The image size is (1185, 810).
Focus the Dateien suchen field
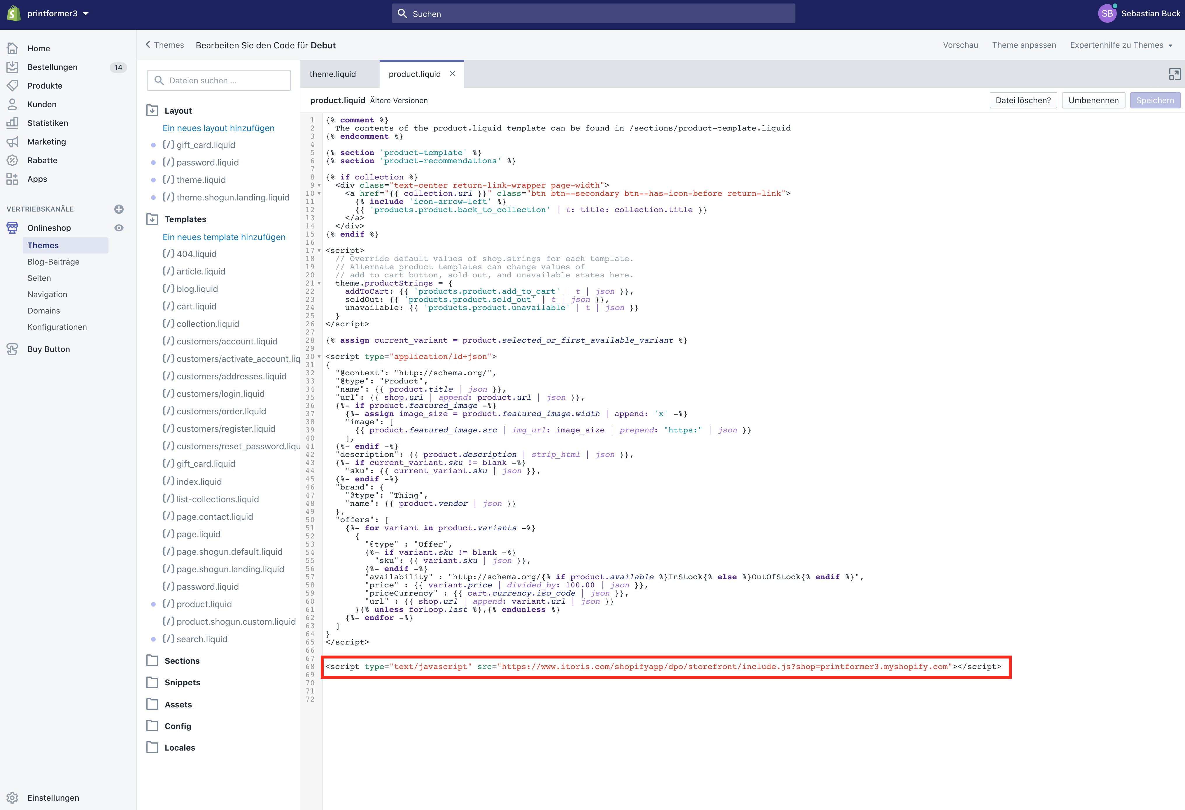coord(224,80)
